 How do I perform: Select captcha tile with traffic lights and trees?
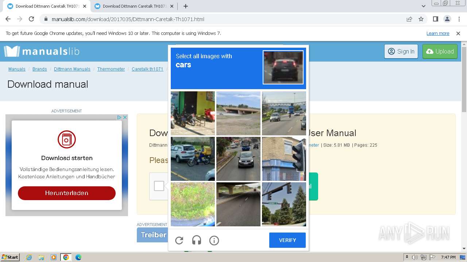point(284,204)
